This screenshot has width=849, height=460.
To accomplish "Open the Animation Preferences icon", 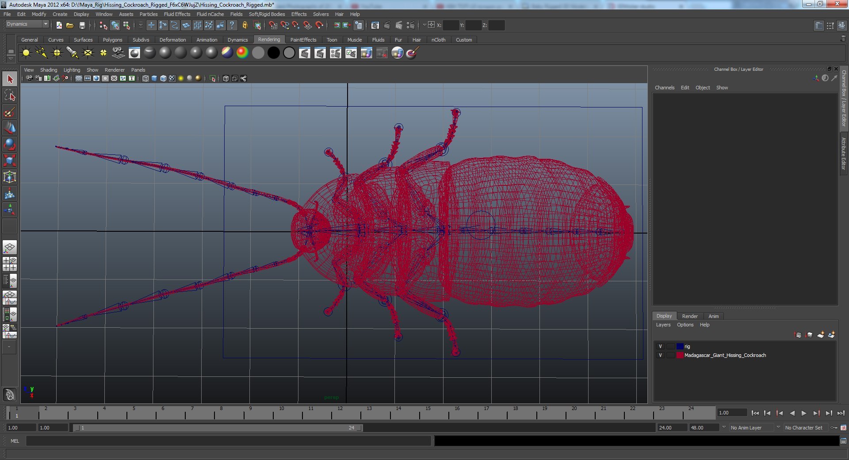I will [844, 428].
